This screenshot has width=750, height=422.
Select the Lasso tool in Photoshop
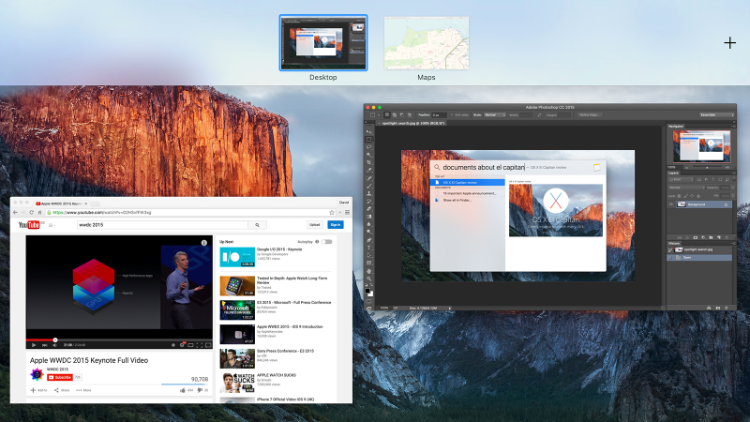pos(368,147)
